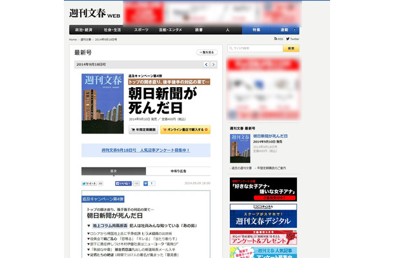Click the 一覧を見る button
This screenshot has height=258, width=394.
click(x=207, y=52)
